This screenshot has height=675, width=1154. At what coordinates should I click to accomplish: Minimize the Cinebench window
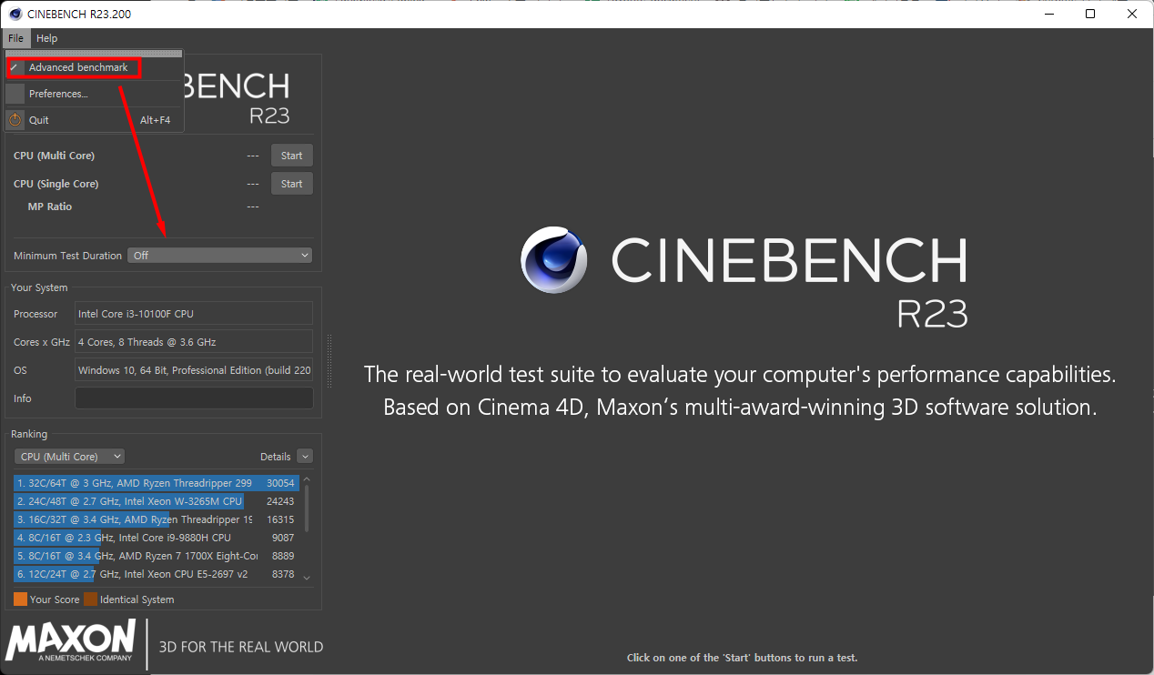pos(1049,14)
